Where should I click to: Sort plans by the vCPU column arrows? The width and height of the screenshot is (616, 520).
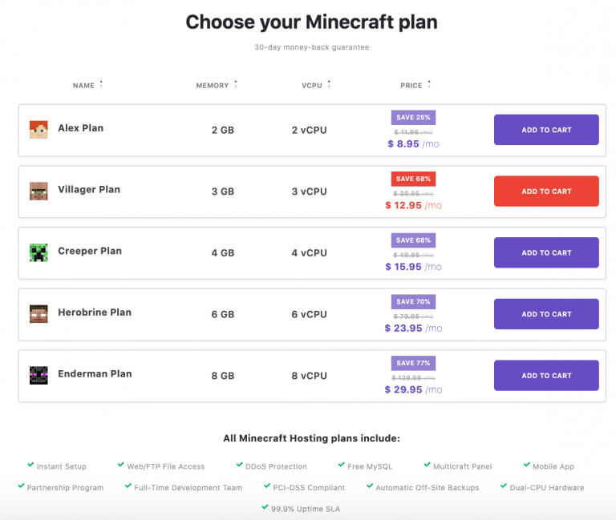[x=329, y=85]
